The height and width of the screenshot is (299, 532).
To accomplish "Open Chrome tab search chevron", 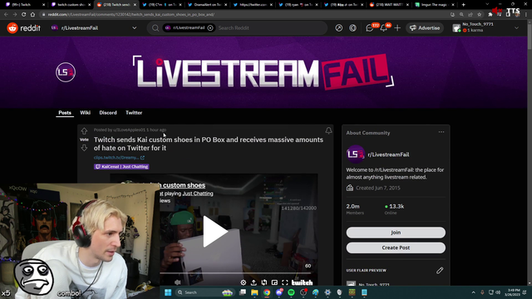I will 488,4.
